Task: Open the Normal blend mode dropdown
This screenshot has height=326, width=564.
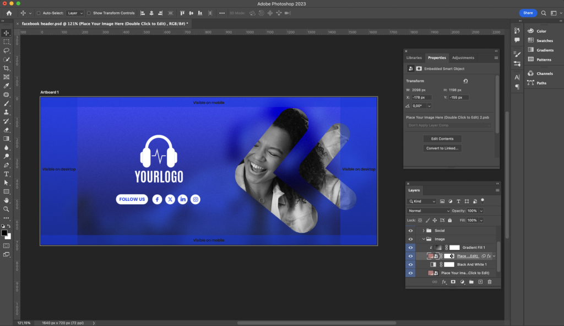Action: [x=429, y=211]
